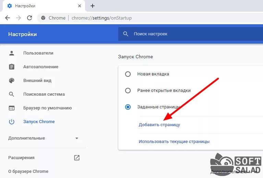Image resolution: width=263 pixels, height=178 pixels.
Task: Click the Новая вкладка option label
Action: [x=153, y=74]
